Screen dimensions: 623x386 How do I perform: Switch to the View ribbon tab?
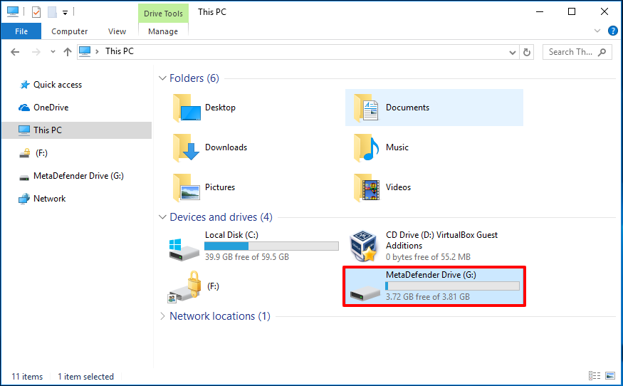[117, 31]
